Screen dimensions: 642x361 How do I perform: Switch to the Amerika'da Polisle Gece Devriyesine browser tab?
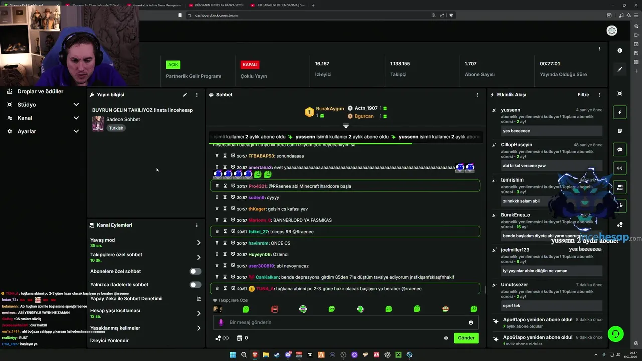point(154,5)
